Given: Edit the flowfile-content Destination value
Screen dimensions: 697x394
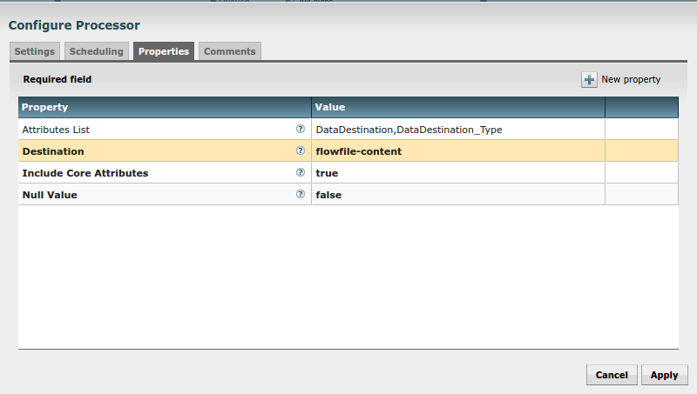Looking at the screenshot, I should click(458, 150).
